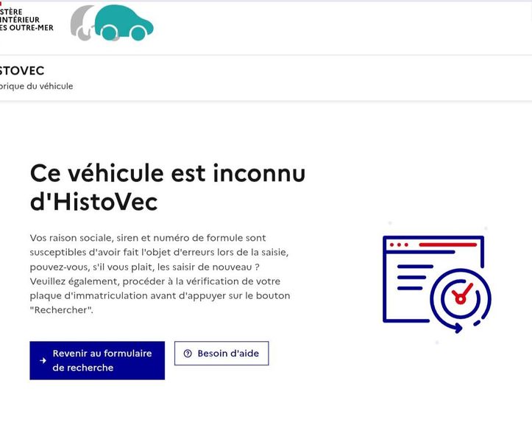This screenshot has height=442, width=532.
Task: Click the browser window illustration's red title bar
Action: (x=448, y=245)
